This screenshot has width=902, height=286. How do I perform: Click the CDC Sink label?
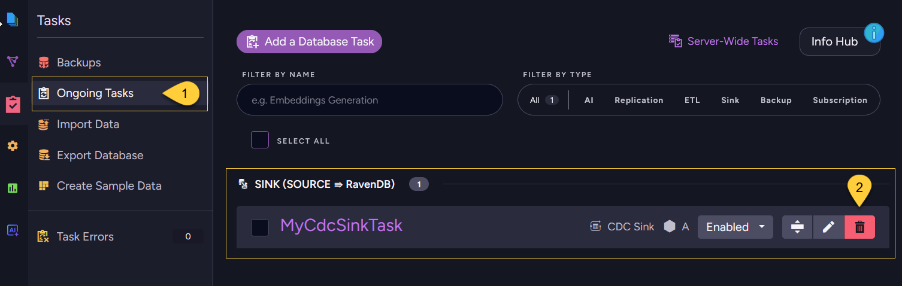pyautogui.click(x=631, y=227)
